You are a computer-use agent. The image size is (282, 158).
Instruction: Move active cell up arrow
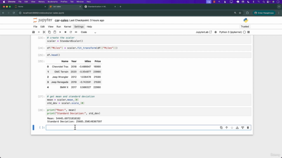coord(226,128)
